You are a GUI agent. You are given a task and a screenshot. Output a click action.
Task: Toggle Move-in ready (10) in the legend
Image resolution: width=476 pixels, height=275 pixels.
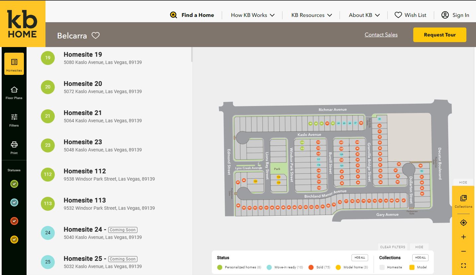pyautogui.click(x=285, y=267)
